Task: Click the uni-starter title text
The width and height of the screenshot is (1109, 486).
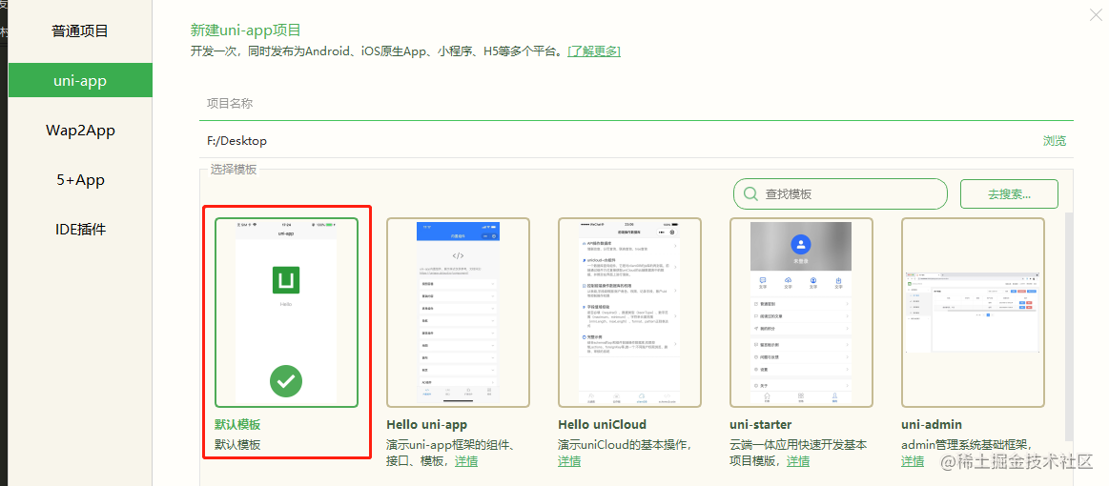Action: click(760, 425)
